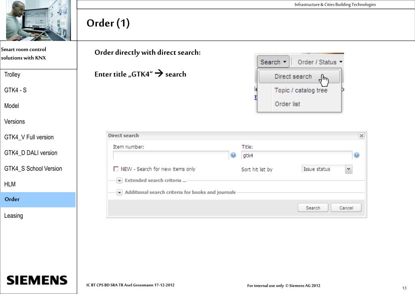The height and width of the screenshot is (294, 415).
Task: Click 'For internal use only' footer text
Action: [x=265, y=285]
